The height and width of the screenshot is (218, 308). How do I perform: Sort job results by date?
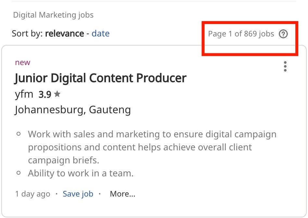[x=100, y=34]
